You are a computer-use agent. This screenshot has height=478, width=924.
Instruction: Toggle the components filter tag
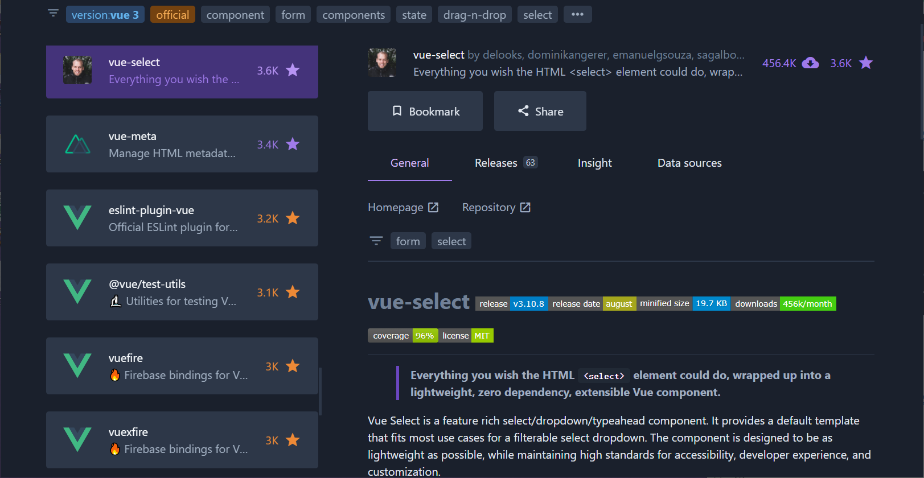point(354,15)
